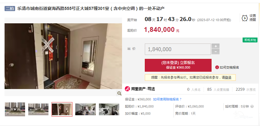Click the 立即报名 red registration button
The width and height of the screenshot is (260, 126).
coord(178,65)
